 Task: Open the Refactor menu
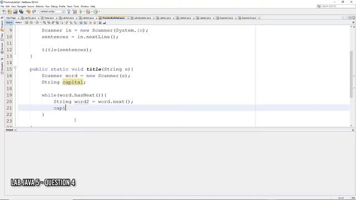click(x=39, y=6)
